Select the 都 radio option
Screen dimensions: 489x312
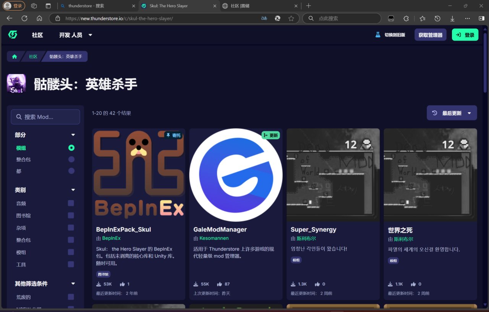click(71, 171)
